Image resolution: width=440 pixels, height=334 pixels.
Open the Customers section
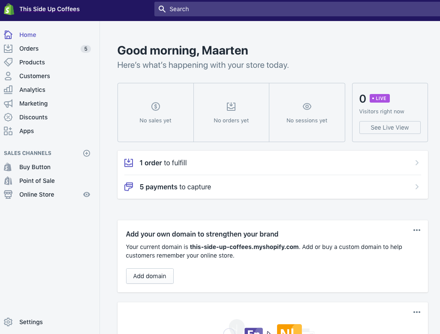tap(34, 76)
